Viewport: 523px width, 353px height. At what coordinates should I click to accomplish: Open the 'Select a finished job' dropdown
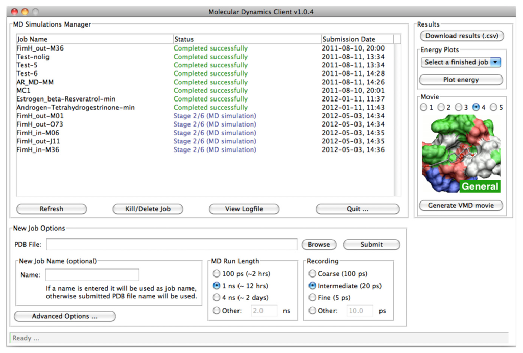[x=461, y=62]
